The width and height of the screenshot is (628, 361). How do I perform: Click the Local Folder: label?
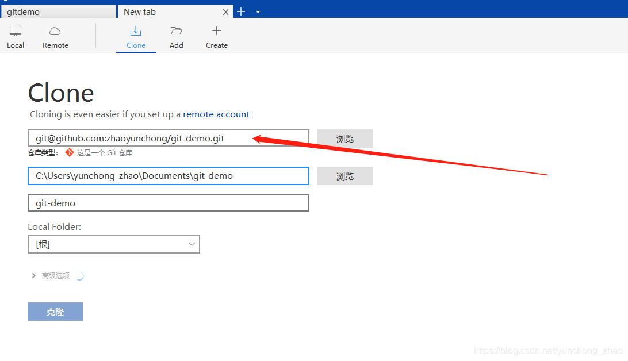coord(55,227)
